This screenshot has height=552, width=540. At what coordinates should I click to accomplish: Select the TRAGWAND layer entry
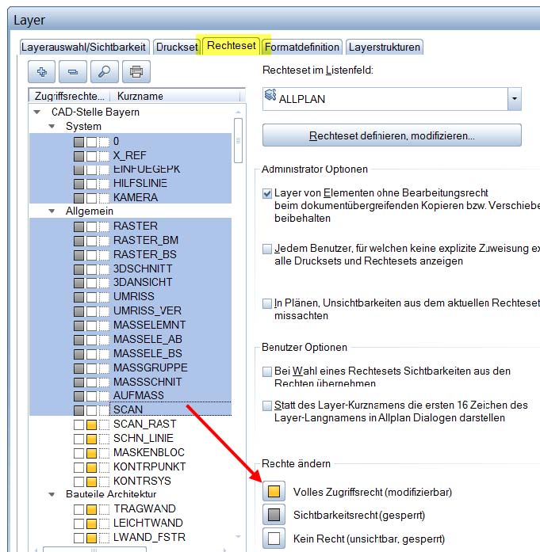[144, 508]
